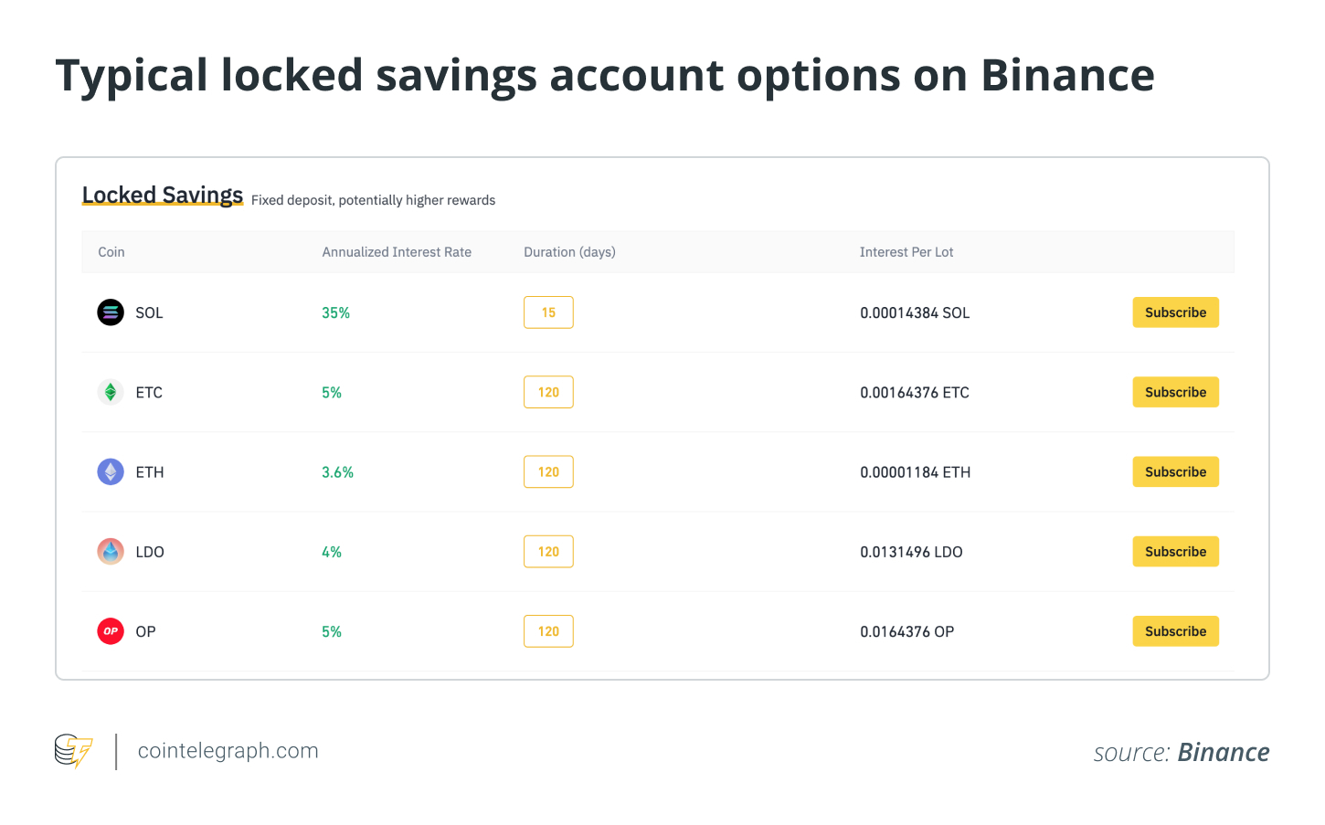
Task: Click the Duration (days) column header
Action: 569,252
